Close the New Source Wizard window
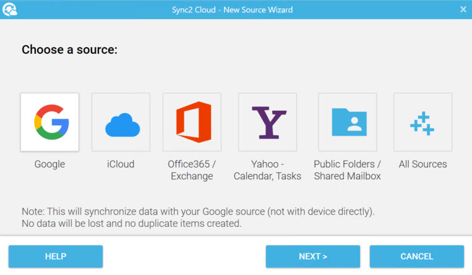Screen dimensions: 472x275 click(x=463, y=9)
